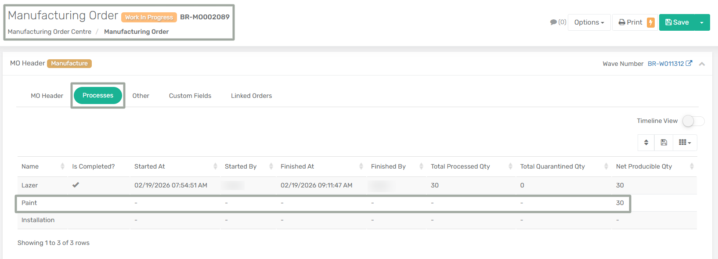
Task: Click the floppy disk save-layout icon above table
Action: point(664,142)
